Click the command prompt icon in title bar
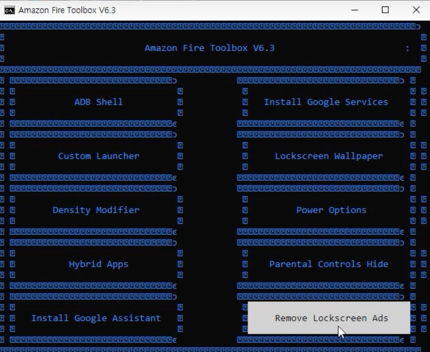Viewport: 430px width, 352px height. point(10,10)
